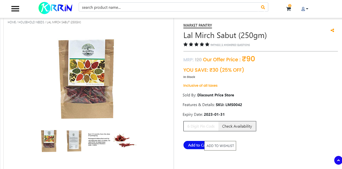Click Add to Wishlist
This screenshot has height=169, width=342.
coord(220,146)
